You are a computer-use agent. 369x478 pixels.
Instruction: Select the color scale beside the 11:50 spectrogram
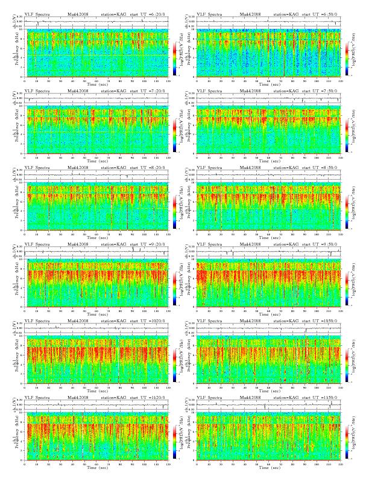coord(347,442)
